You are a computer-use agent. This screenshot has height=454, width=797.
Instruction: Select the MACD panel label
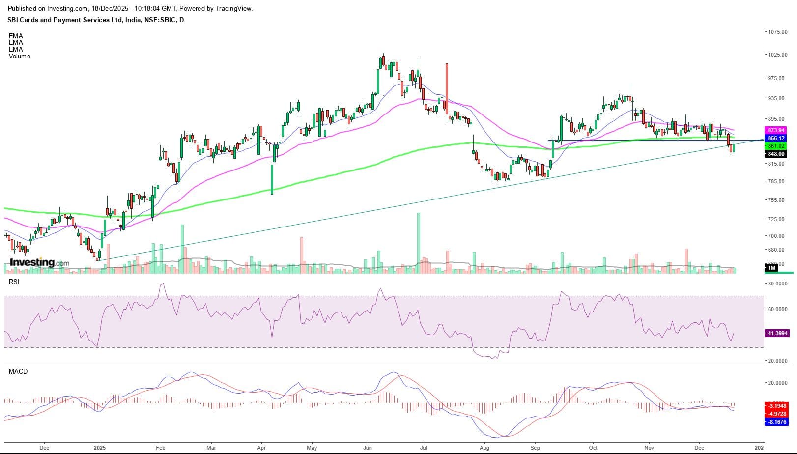point(18,371)
